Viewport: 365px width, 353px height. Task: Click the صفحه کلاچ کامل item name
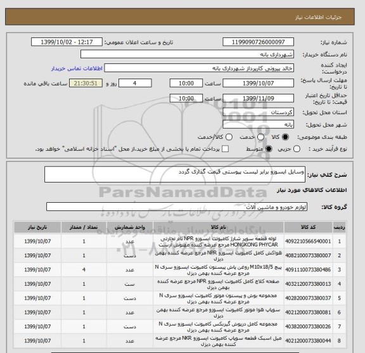click(x=218, y=284)
